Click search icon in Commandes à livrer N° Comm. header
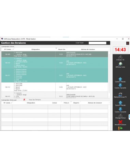This screenshot has width=130, height=168. (13, 49)
